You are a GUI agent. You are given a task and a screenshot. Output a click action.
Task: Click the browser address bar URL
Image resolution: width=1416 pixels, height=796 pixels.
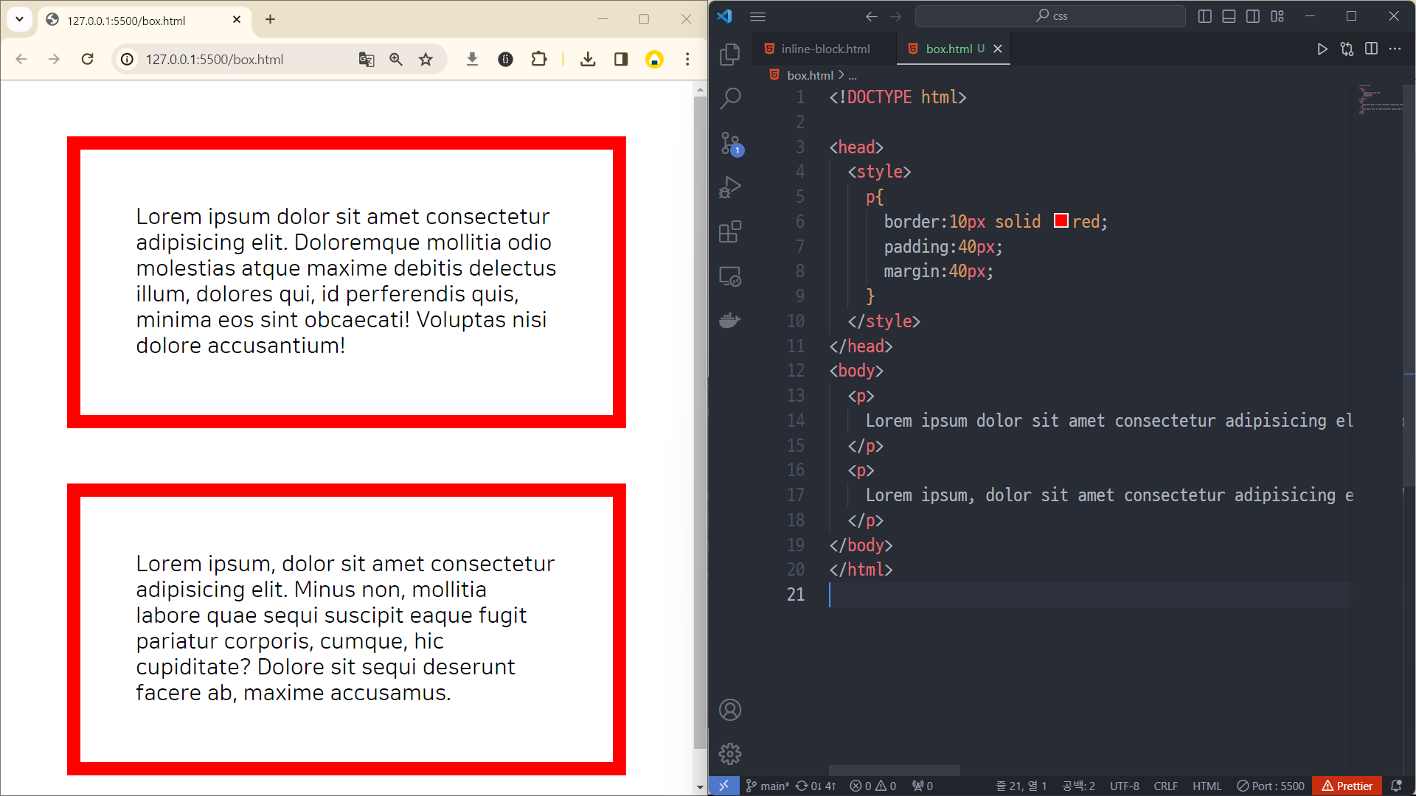tap(214, 59)
